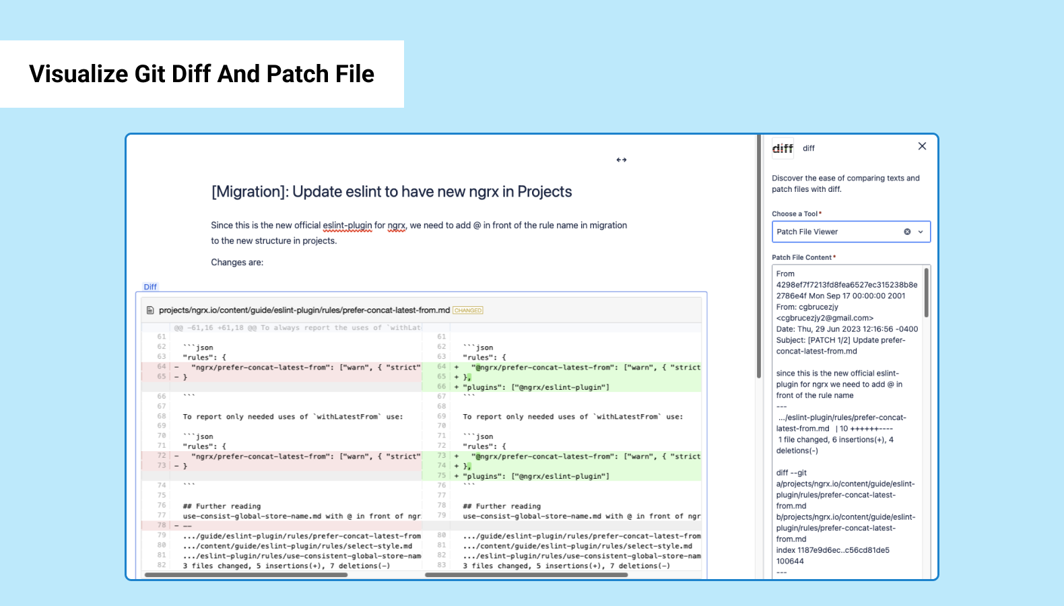The image size is (1064, 606).
Task: Click the page vertical scrollbar beside the panel
Action: 758,256
